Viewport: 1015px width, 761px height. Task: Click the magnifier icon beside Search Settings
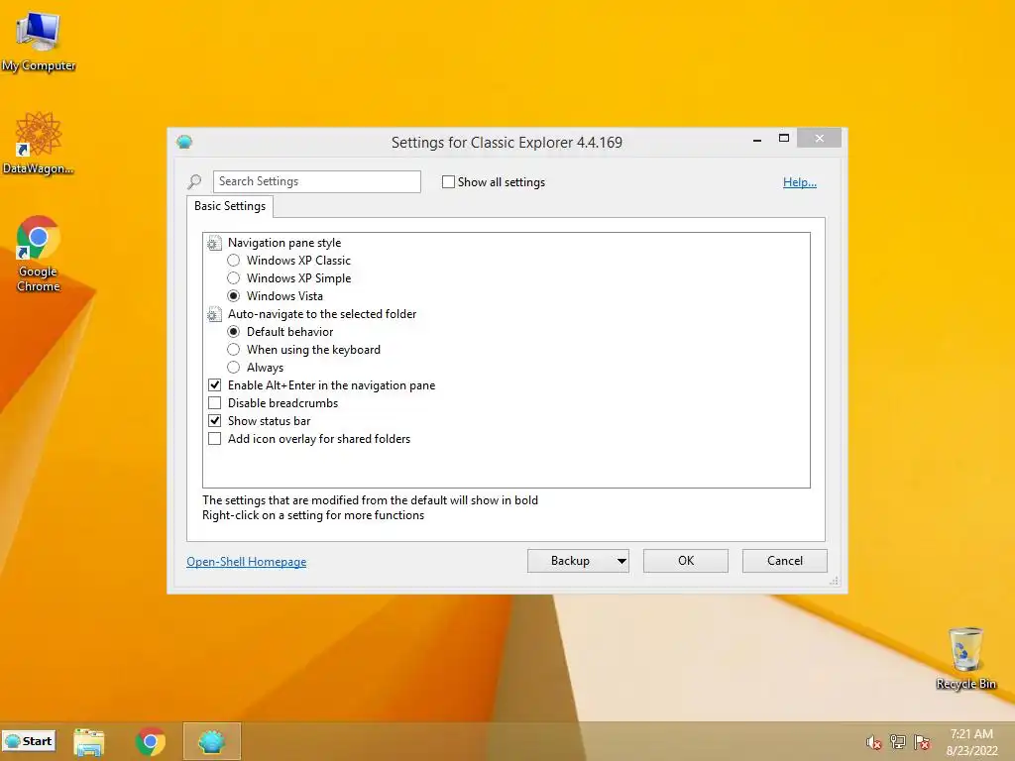pos(194,182)
